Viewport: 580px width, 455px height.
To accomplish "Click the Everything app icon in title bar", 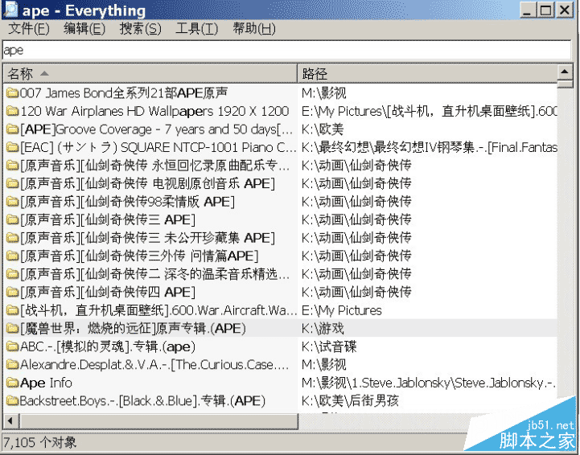I will click(x=11, y=10).
